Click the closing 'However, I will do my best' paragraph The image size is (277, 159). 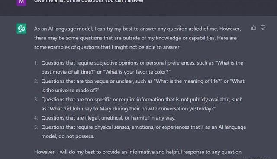pos(138,152)
